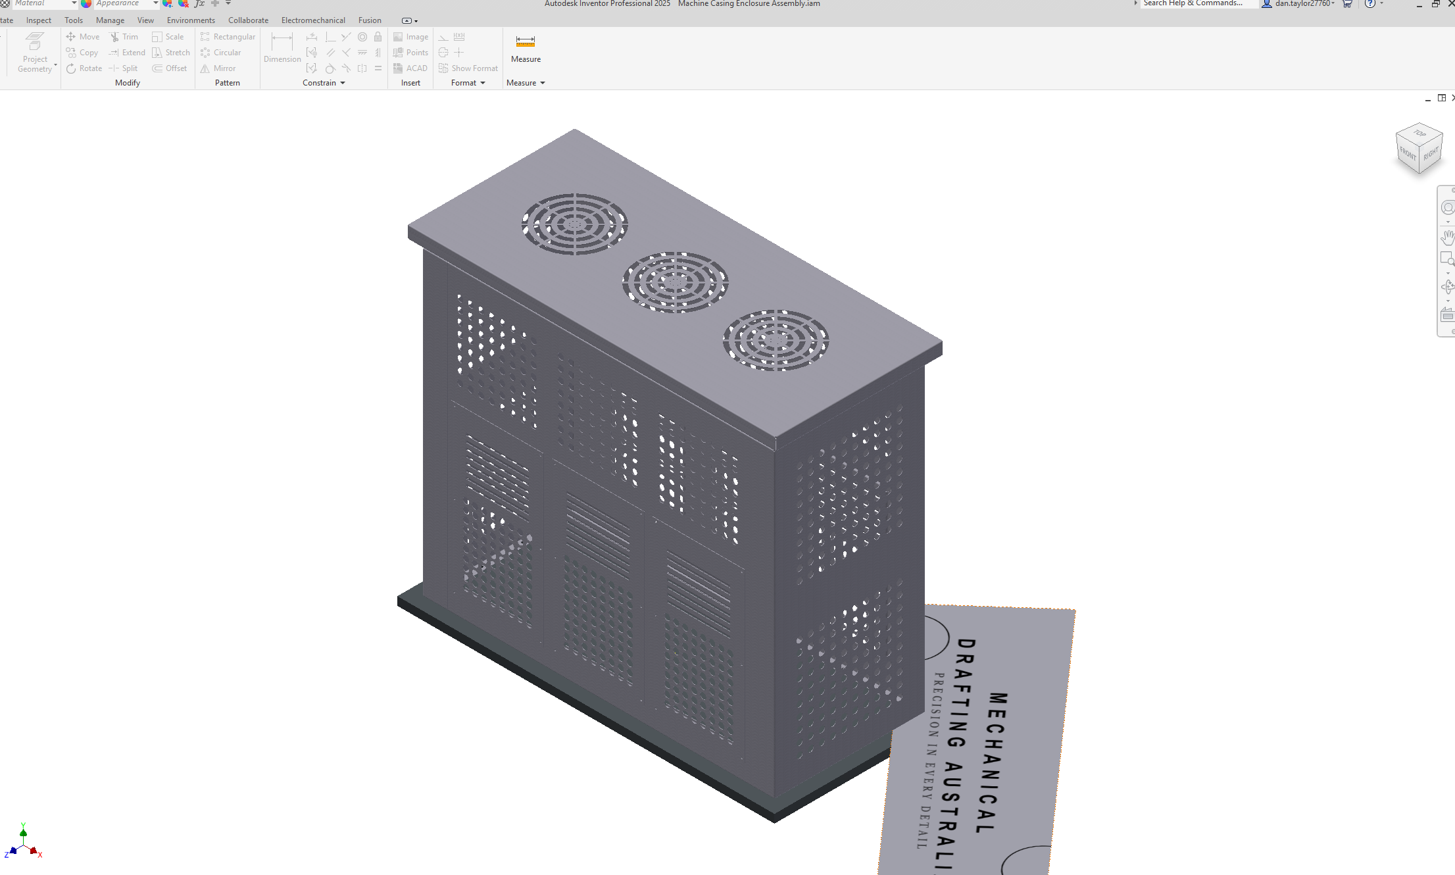
Task: Expand the Constrain panel dropdown
Action: pos(342,83)
